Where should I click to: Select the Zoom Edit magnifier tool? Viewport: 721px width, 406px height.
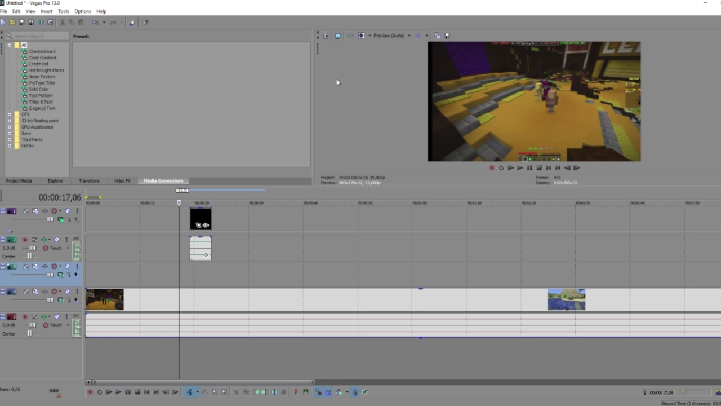224,392
